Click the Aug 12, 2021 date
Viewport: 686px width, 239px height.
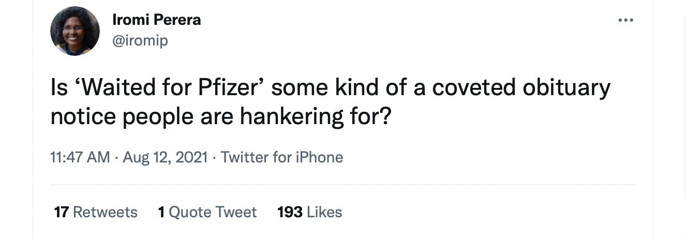(165, 157)
